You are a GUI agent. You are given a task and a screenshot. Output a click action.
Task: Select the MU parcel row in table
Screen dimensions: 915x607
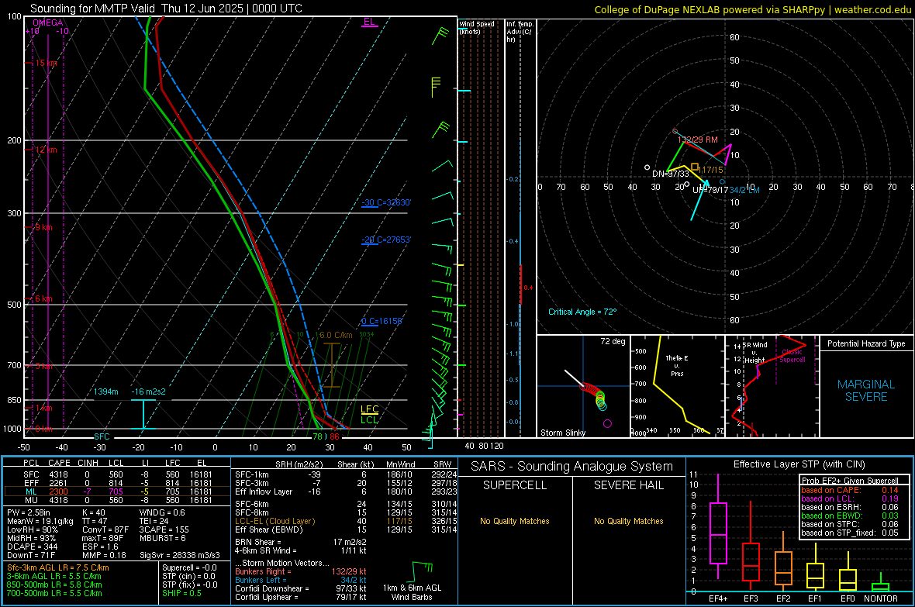pyautogui.click(x=117, y=500)
